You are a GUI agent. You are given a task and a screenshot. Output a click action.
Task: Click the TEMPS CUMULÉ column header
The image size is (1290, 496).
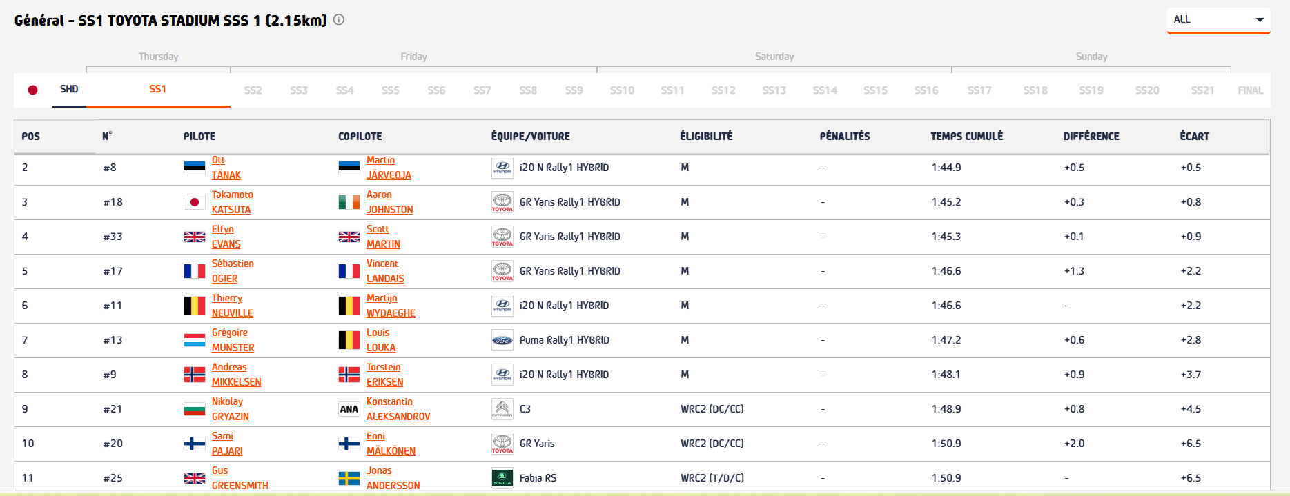966,137
